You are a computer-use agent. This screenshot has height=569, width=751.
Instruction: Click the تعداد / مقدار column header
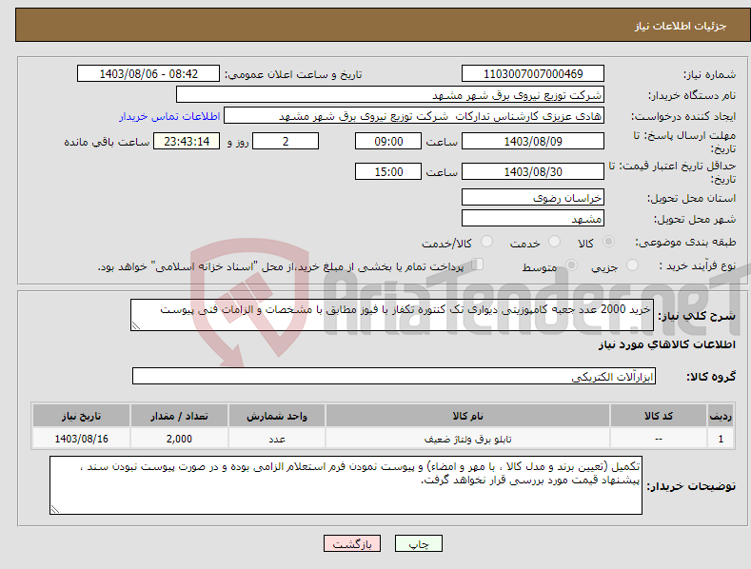[179, 416]
